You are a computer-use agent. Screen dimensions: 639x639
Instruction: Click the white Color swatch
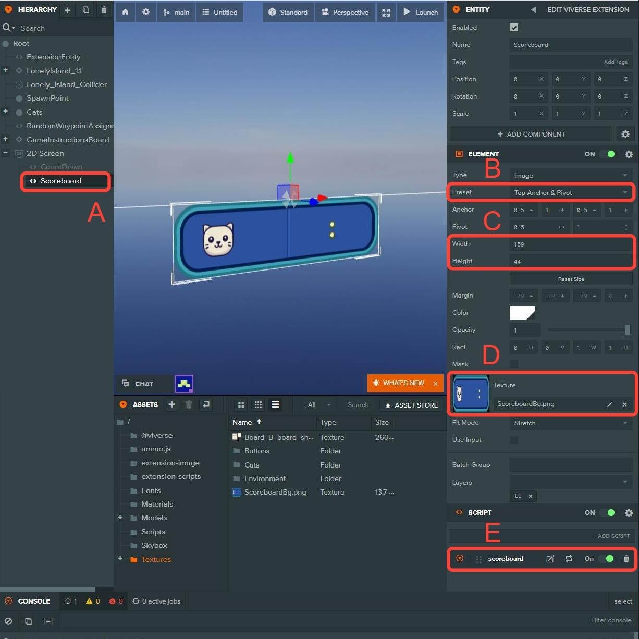[522, 313]
